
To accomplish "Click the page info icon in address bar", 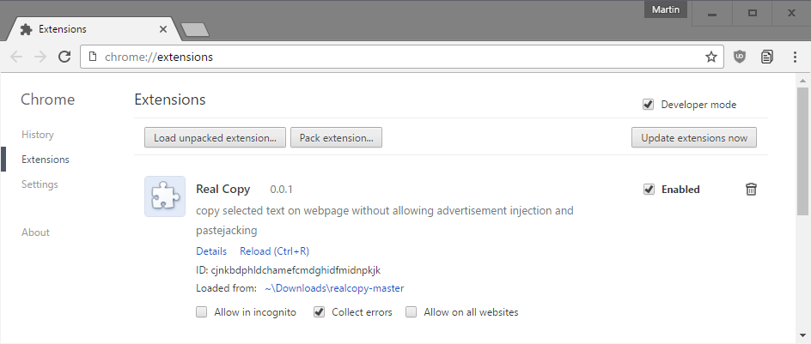I will coord(93,57).
